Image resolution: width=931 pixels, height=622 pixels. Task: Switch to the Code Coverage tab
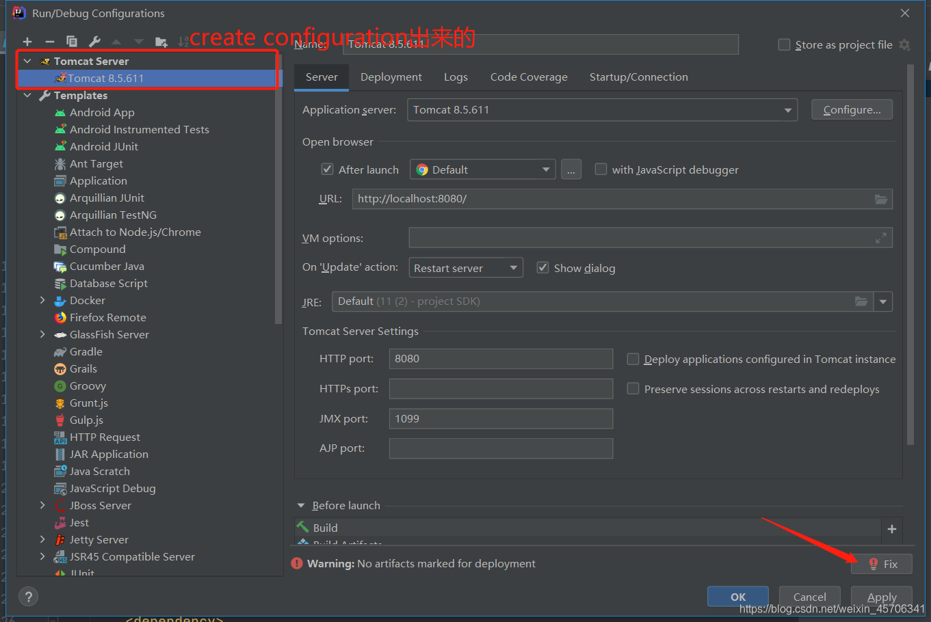pos(529,77)
